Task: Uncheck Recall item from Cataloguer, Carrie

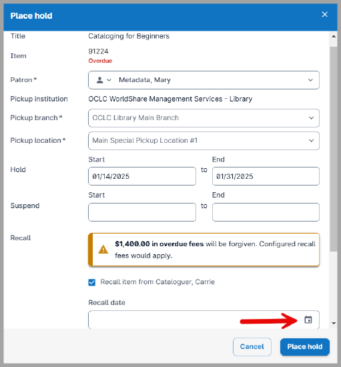Action: [x=92, y=282]
